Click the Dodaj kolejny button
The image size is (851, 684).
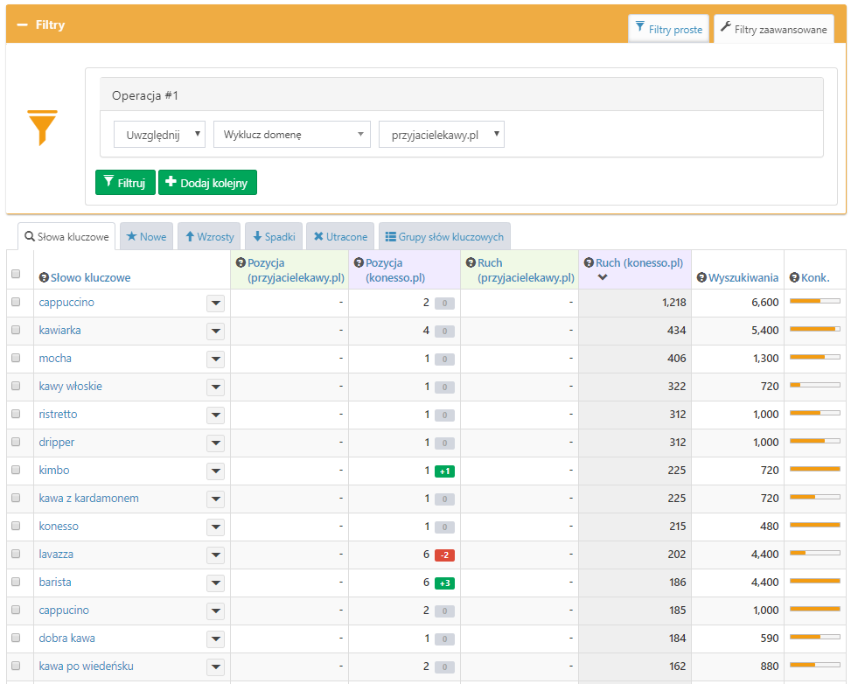207,183
